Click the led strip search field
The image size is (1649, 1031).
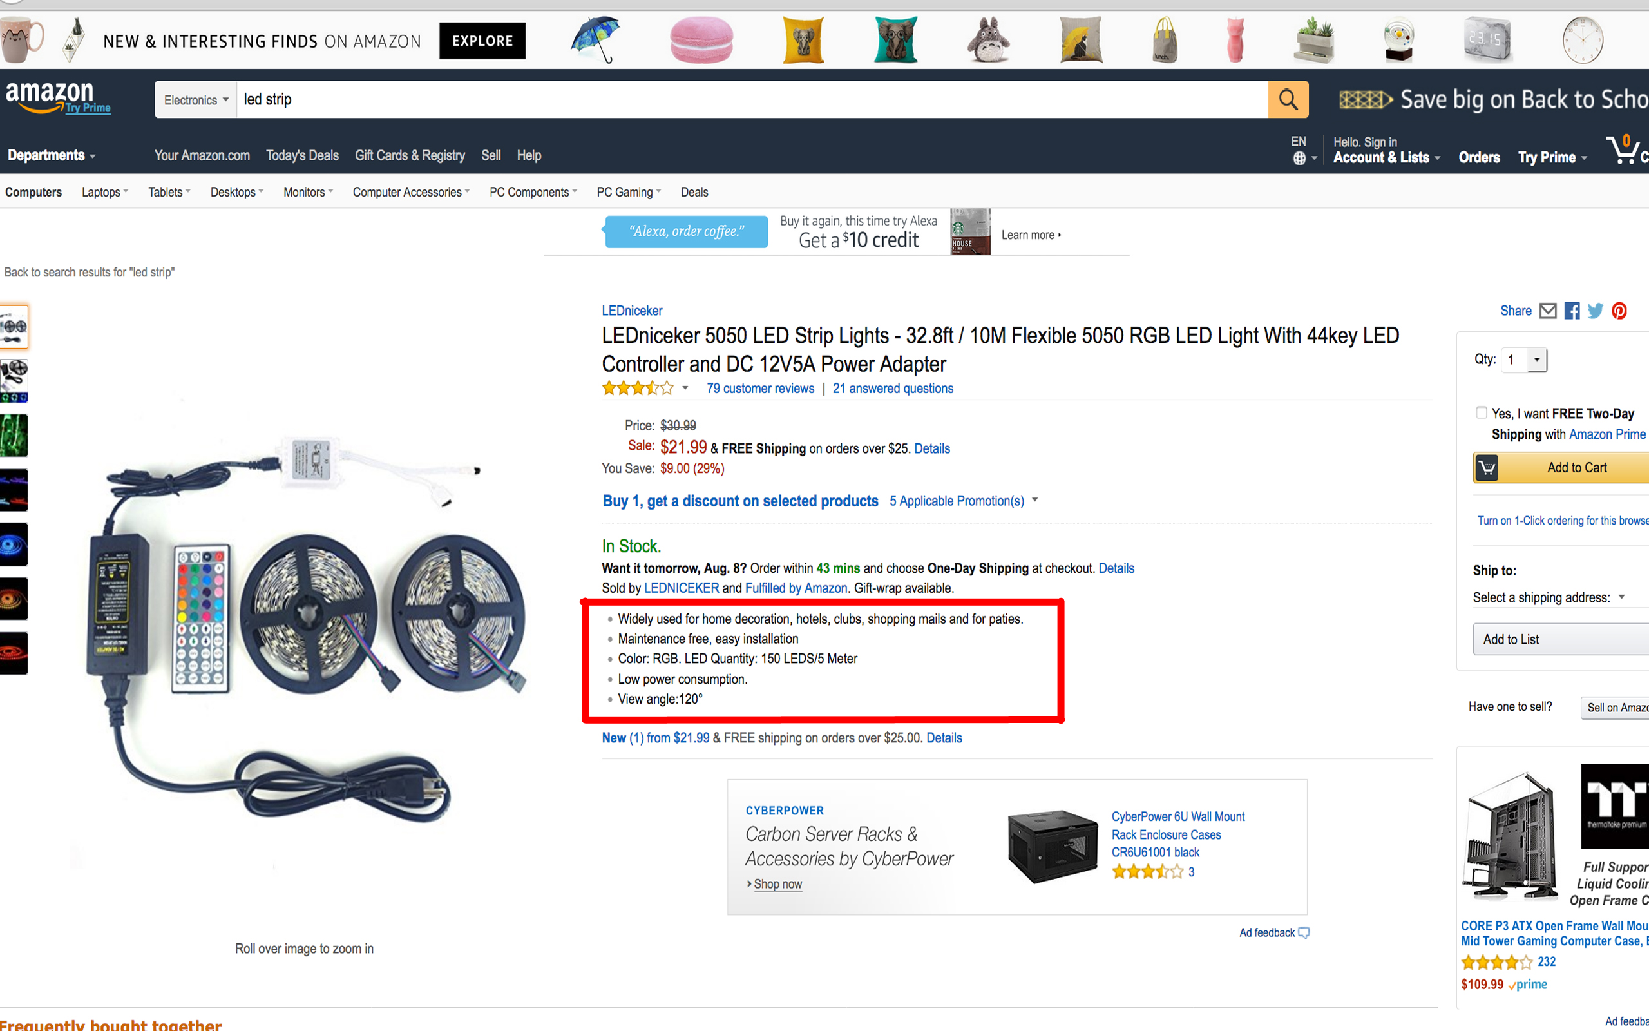[x=750, y=99]
